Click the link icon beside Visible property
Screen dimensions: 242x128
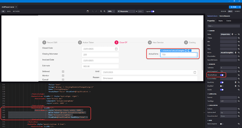239,90
